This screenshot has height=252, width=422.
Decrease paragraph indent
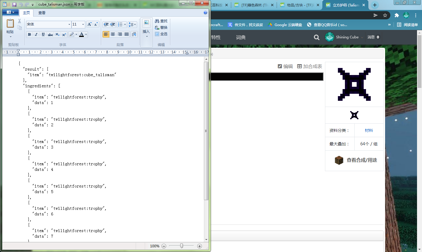coord(106,24)
